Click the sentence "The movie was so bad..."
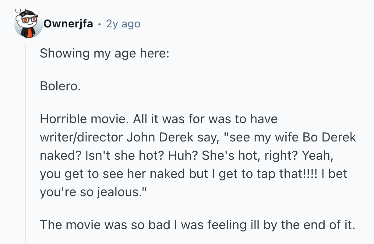 [197, 225]
